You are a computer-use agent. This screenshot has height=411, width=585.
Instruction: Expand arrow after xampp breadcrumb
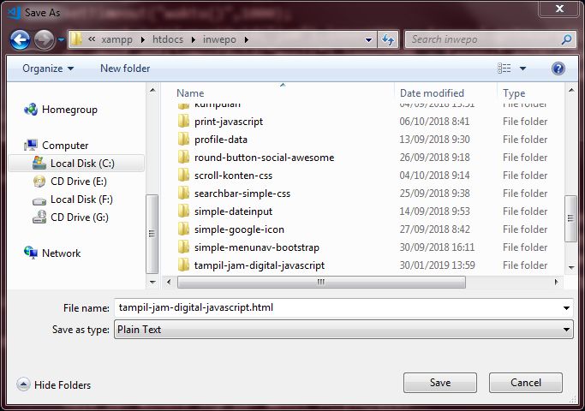click(142, 39)
